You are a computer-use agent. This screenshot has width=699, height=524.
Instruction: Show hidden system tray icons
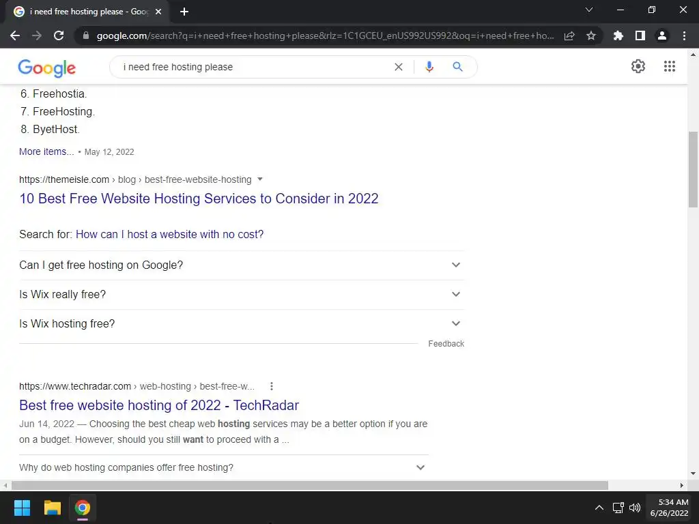point(599,508)
